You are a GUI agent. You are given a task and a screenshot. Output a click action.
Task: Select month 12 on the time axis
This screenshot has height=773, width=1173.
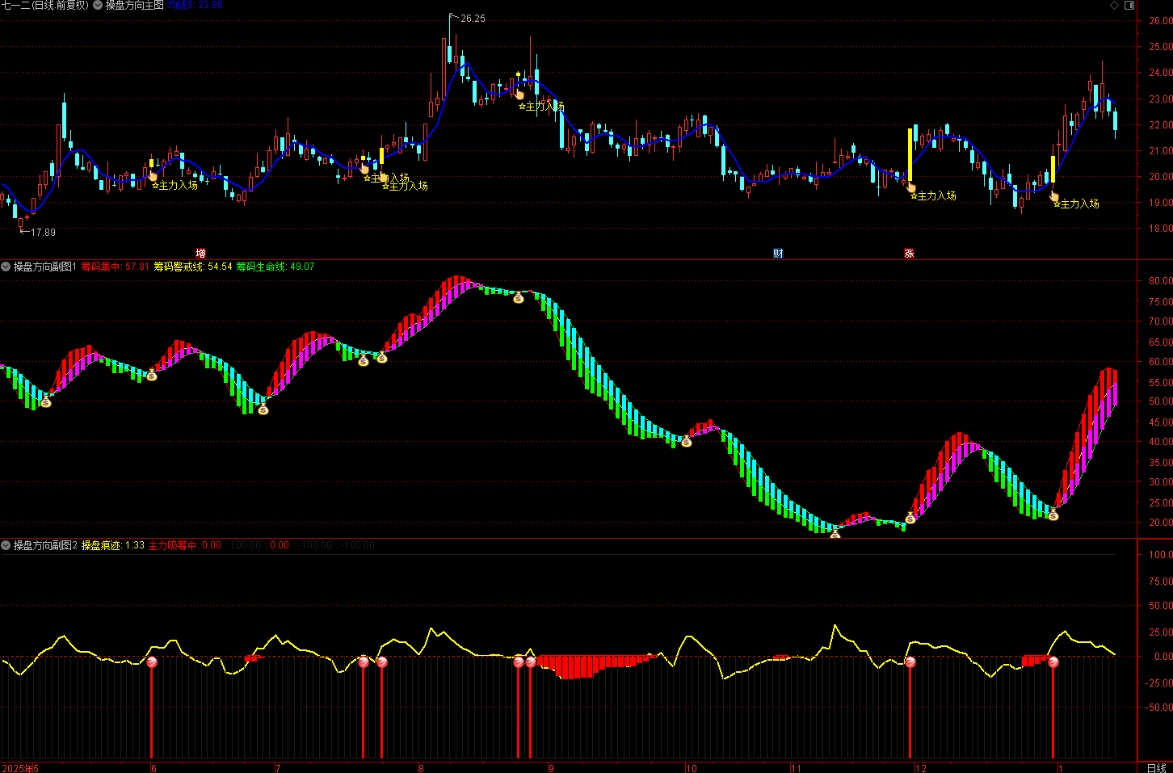pyautogui.click(x=921, y=768)
